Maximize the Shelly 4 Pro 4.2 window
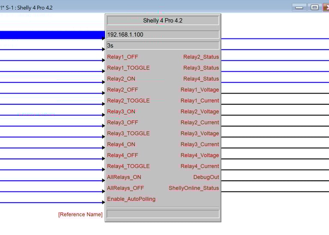329x235 pixels. 314,8
